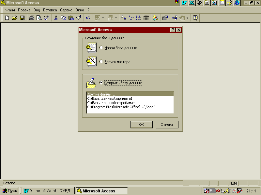Screen dimensions: 261x195
Task: Open the Office Links dropdown arrow
Action: (103, 18)
